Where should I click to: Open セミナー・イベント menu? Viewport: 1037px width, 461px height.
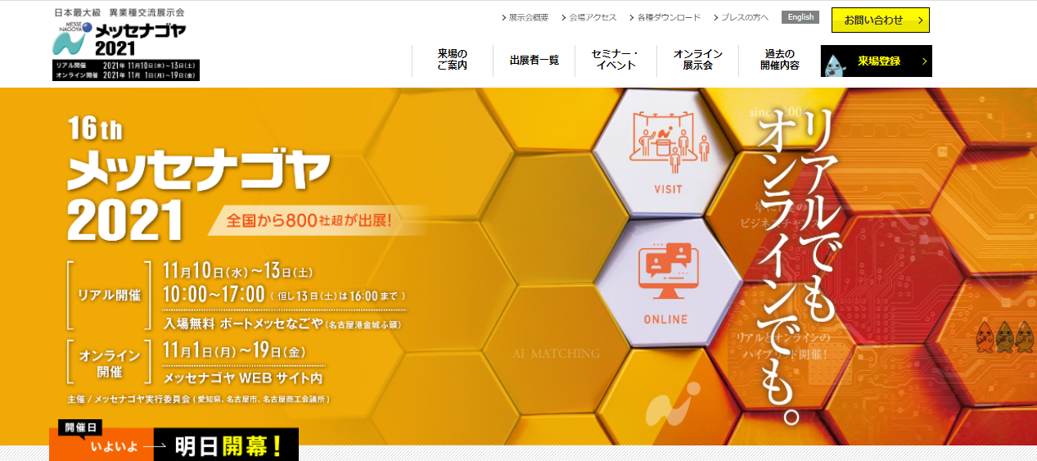tap(616, 60)
